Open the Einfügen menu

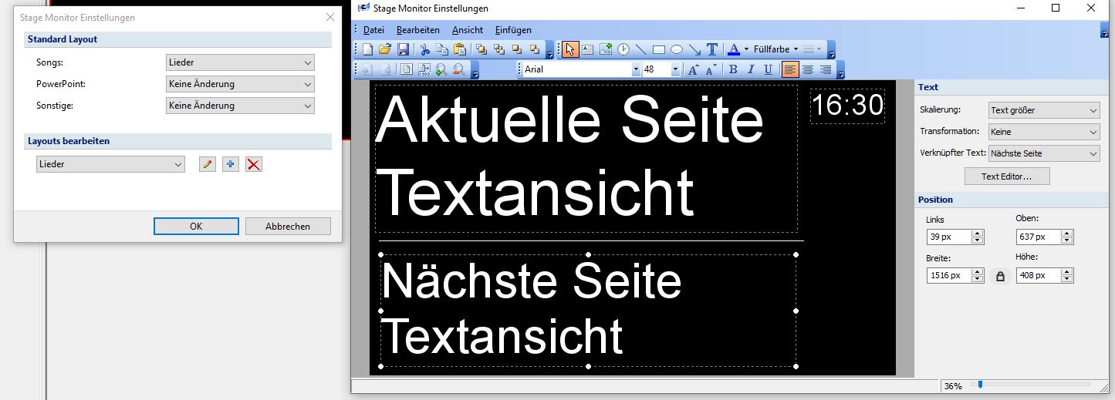coord(513,30)
